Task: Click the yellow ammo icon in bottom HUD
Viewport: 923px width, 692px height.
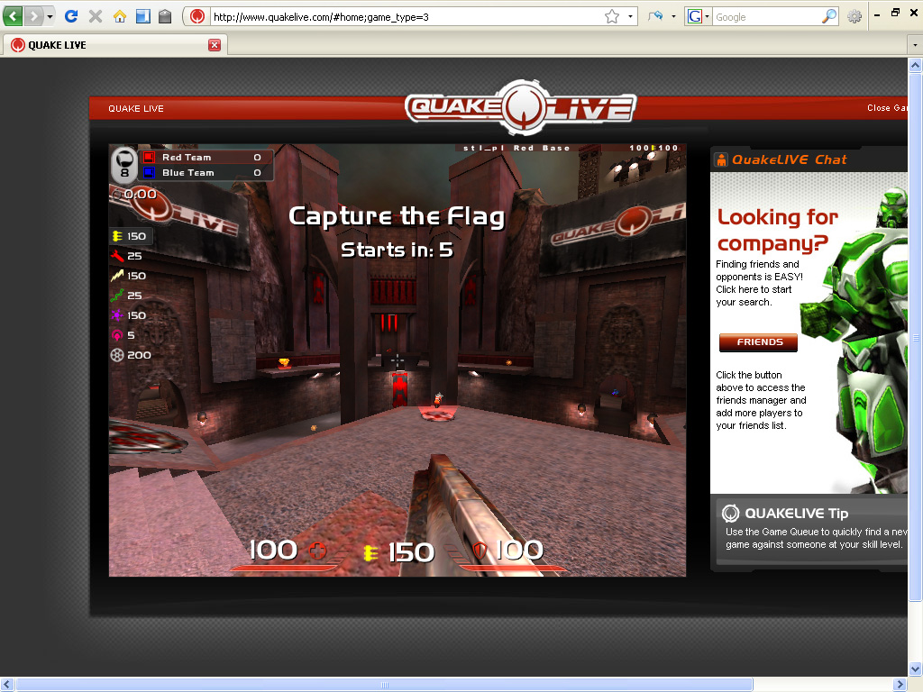Action: [370, 553]
